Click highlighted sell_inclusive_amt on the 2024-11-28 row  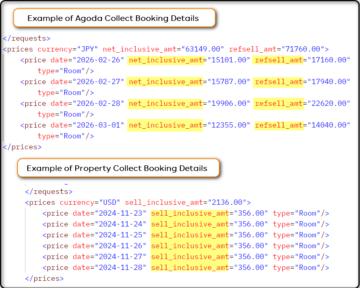click(x=190, y=267)
